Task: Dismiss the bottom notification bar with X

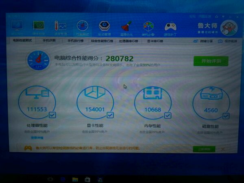Action: click(x=223, y=149)
